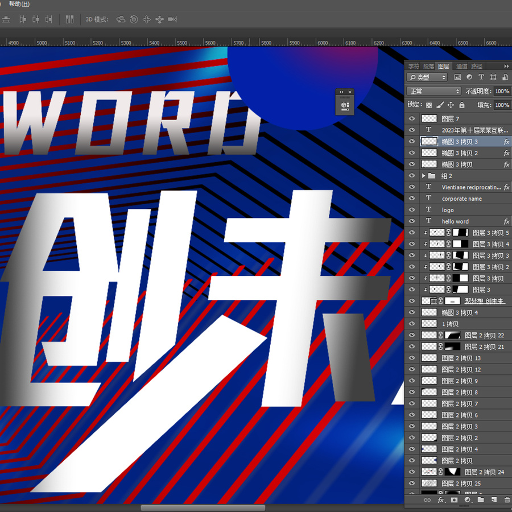
Task: Select the 3D slide mode icon
Action: point(159,19)
